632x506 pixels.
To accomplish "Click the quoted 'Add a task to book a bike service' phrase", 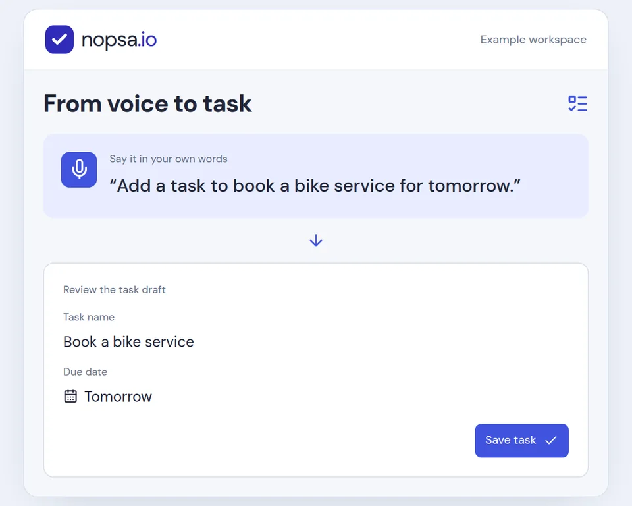I will (x=315, y=186).
